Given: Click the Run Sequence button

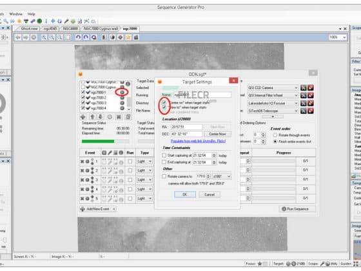Looking at the screenshot, I should (298, 209).
